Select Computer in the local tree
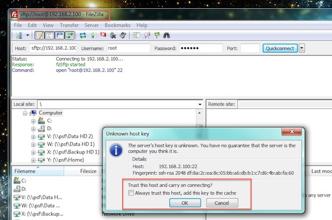Image resolution: width=332 pixels, height=220 pixels. 51,113
